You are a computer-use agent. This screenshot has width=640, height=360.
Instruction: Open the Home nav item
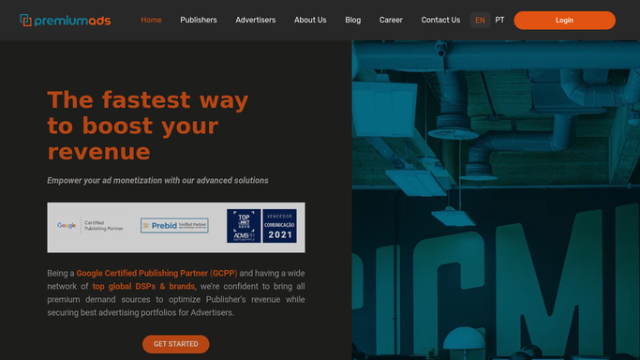[x=151, y=20]
